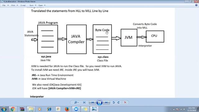This screenshot has width=199, height=112.
Task: Expand the Burn dropdown arrow
Action: coord(35,5)
